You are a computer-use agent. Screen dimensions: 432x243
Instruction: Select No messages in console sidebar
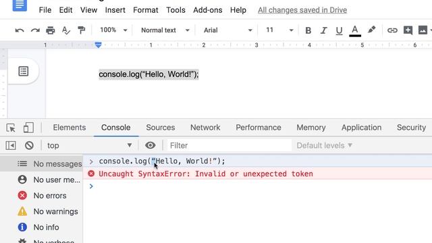click(41, 164)
